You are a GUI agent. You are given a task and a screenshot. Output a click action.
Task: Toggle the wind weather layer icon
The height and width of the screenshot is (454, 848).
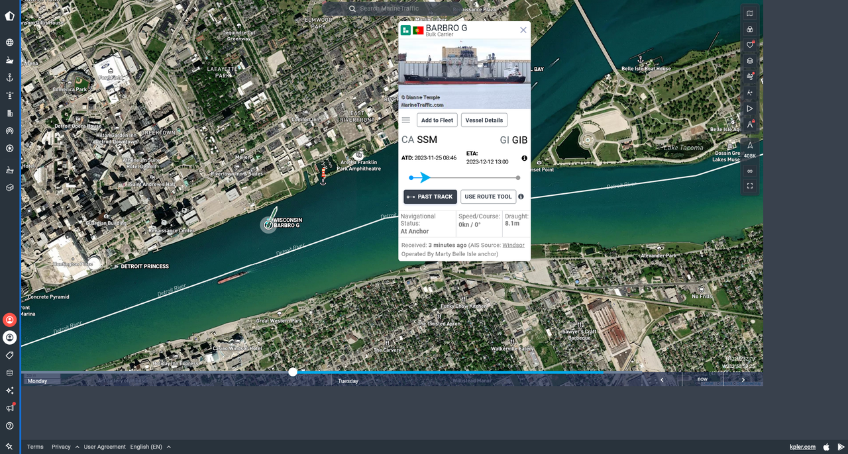tap(750, 77)
